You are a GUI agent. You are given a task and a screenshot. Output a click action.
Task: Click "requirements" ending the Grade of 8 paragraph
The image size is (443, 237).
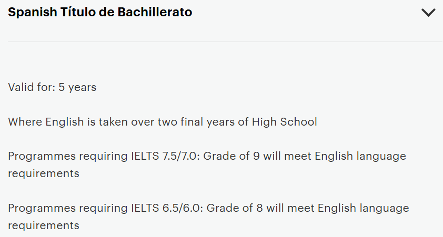(x=44, y=225)
